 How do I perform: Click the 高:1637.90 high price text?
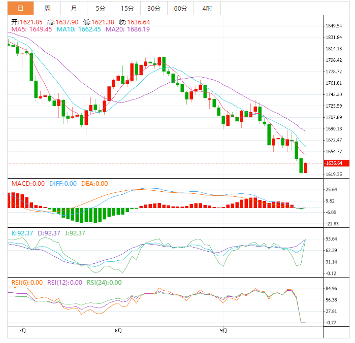pyautogui.click(x=62, y=22)
